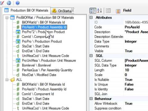The height and width of the screenshot is (111, 148).
Task: Select ProUniMea \ Production Unit Measure
Action: 49,60
